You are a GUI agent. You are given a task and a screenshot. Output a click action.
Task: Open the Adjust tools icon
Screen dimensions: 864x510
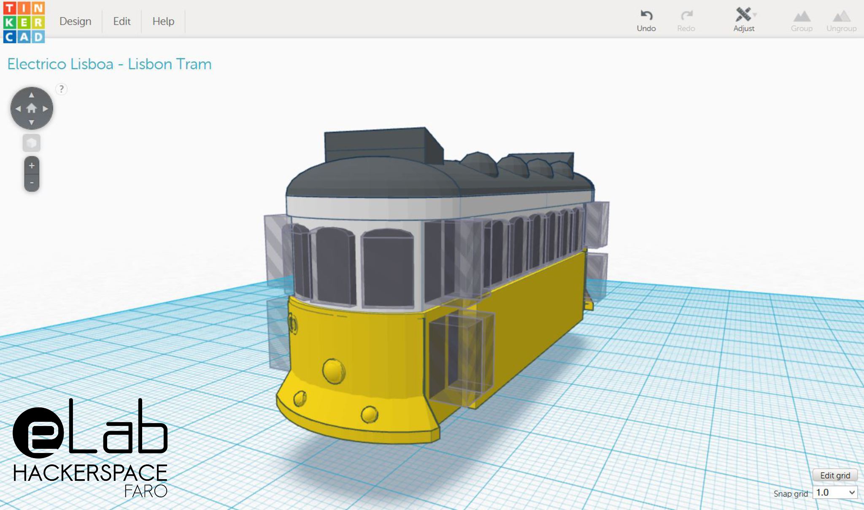pyautogui.click(x=743, y=15)
